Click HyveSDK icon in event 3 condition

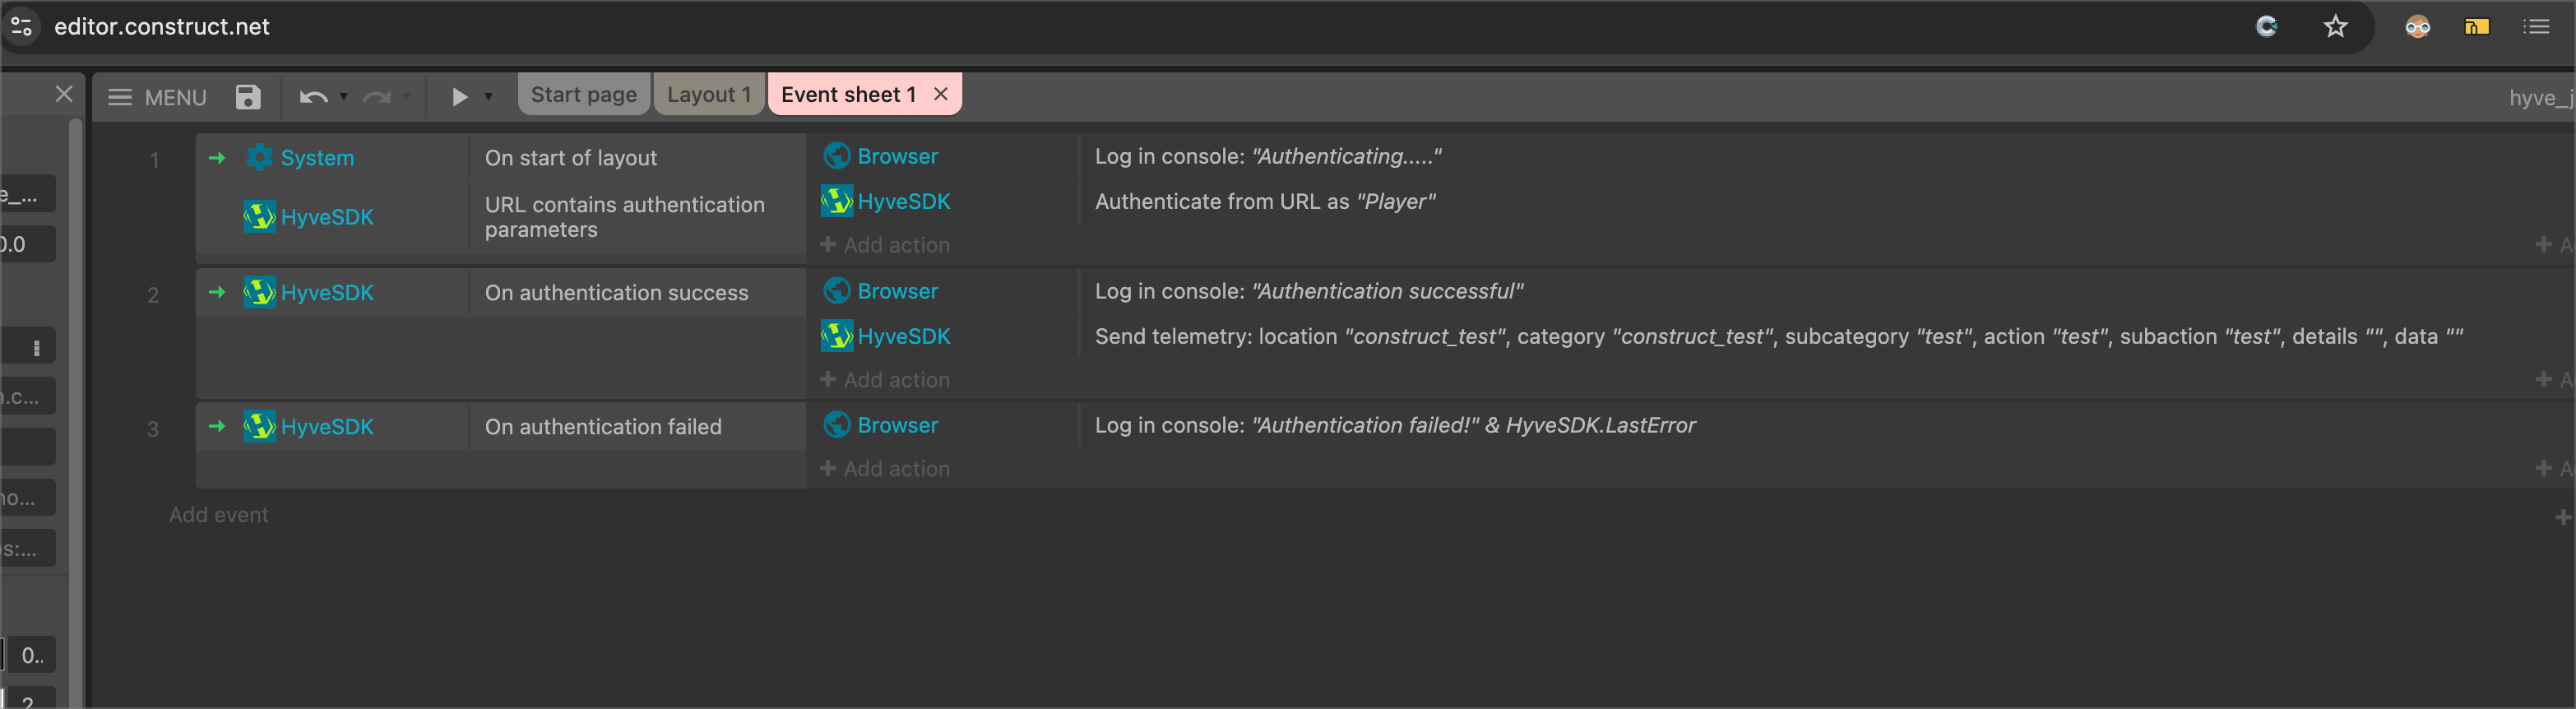(259, 427)
